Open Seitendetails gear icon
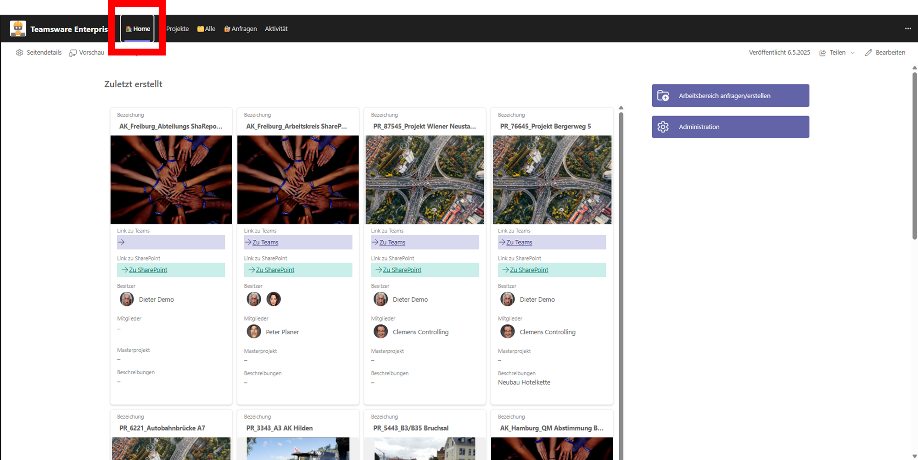The image size is (918, 460). (19, 53)
